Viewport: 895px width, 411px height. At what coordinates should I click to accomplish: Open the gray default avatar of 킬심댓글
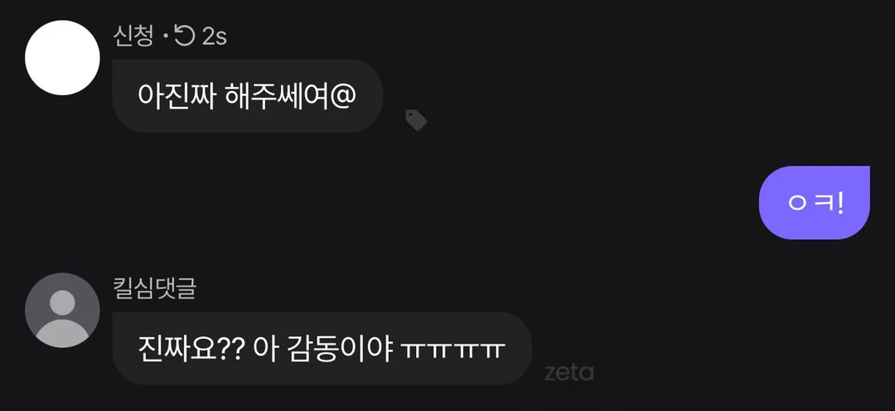click(62, 310)
